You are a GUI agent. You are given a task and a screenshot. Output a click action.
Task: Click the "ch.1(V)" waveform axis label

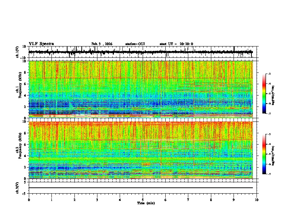(17, 52)
